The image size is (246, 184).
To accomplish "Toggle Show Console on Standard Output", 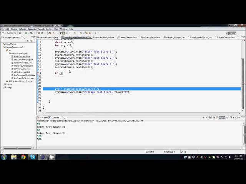I will [x=220, y=118].
